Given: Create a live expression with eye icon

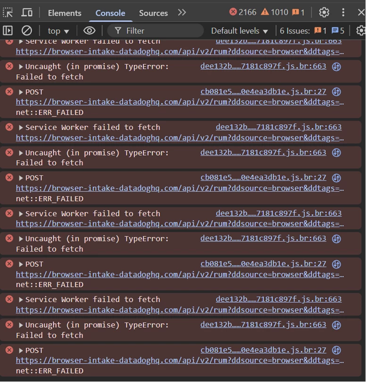Looking at the screenshot, I should 89,31.
